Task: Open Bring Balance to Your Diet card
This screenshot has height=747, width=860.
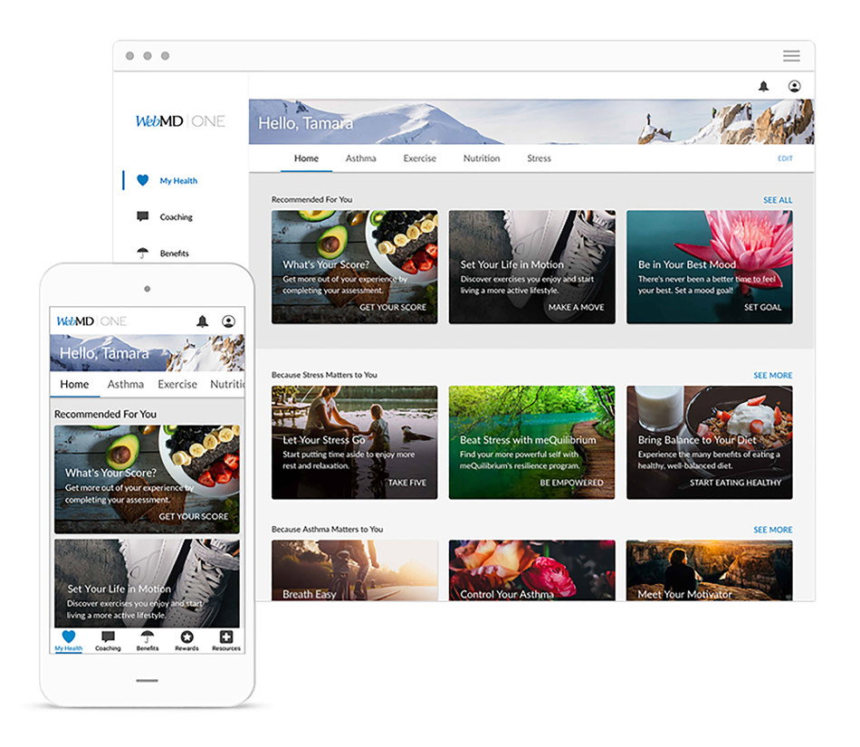Action: pyautogui.click(x=709, y=443)
